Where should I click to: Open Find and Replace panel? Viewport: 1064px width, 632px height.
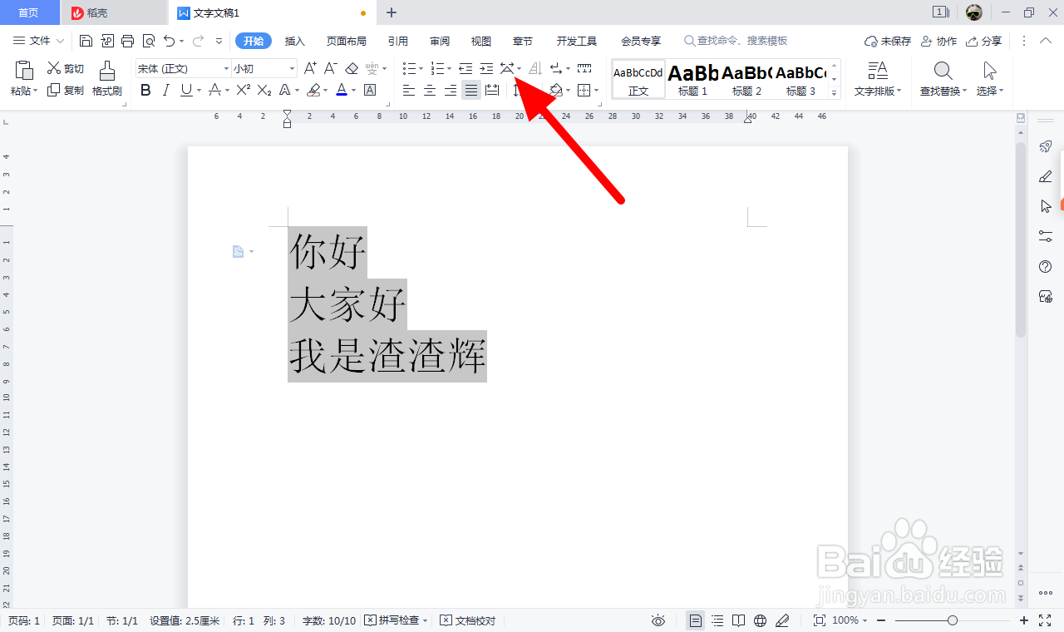click(943, 79)
